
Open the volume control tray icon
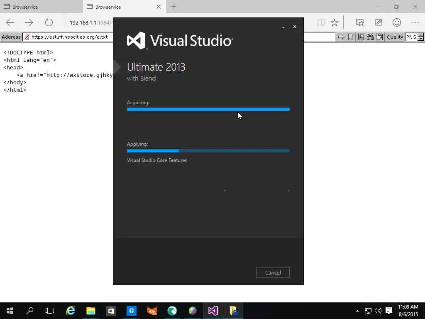[378, 311]
